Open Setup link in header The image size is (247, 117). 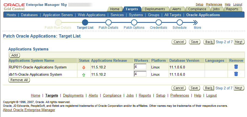point(200,4)
